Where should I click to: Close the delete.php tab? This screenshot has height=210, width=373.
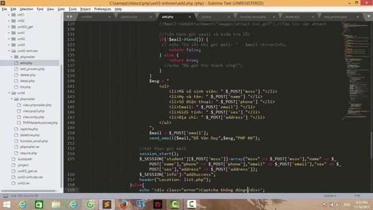pyautogui.click(x=313, y=17)
